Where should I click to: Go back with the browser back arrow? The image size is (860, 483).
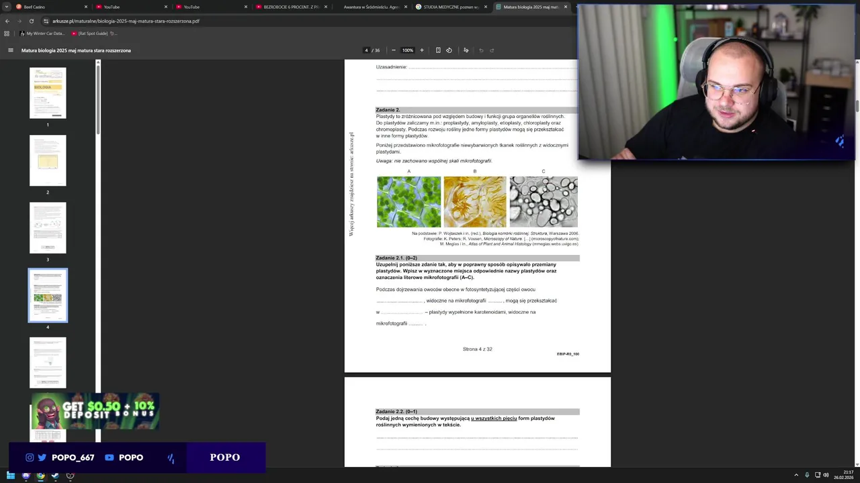[x=7, y=21]
